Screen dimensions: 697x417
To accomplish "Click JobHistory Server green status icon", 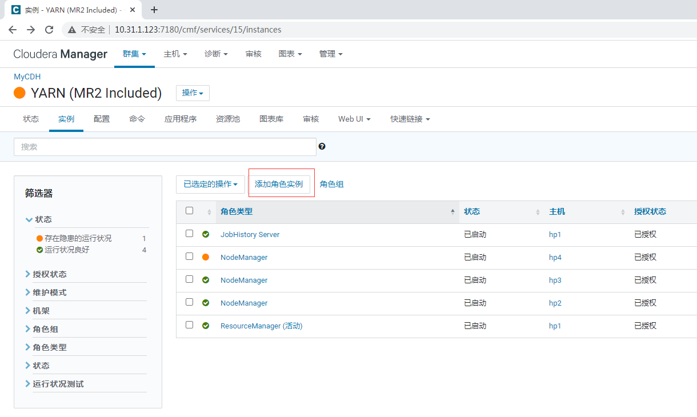I will coord(206,234).
